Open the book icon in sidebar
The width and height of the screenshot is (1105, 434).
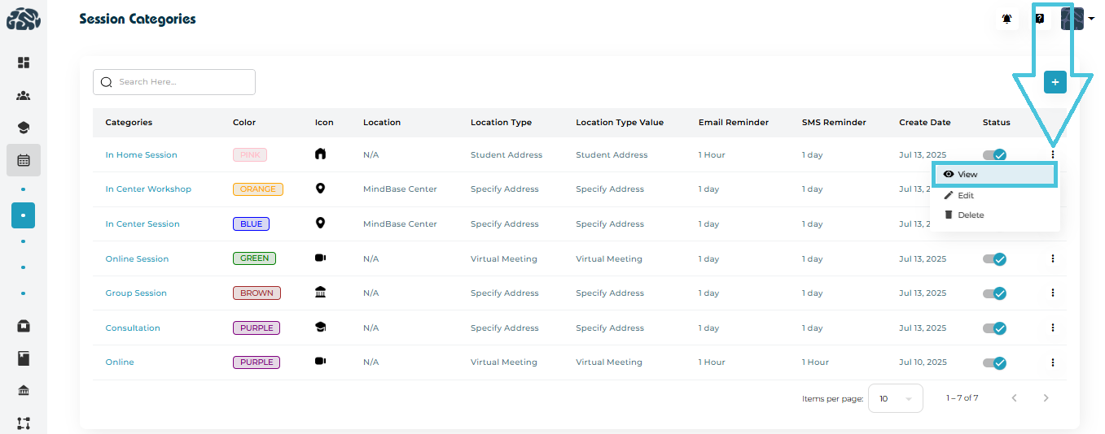(x=24, y=358)
